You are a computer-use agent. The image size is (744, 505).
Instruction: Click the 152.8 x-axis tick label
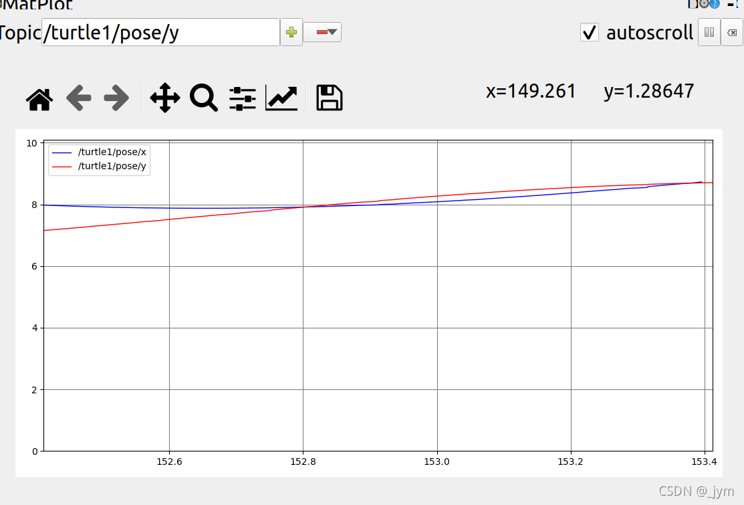pyautogui.click(x=303, y=462)
